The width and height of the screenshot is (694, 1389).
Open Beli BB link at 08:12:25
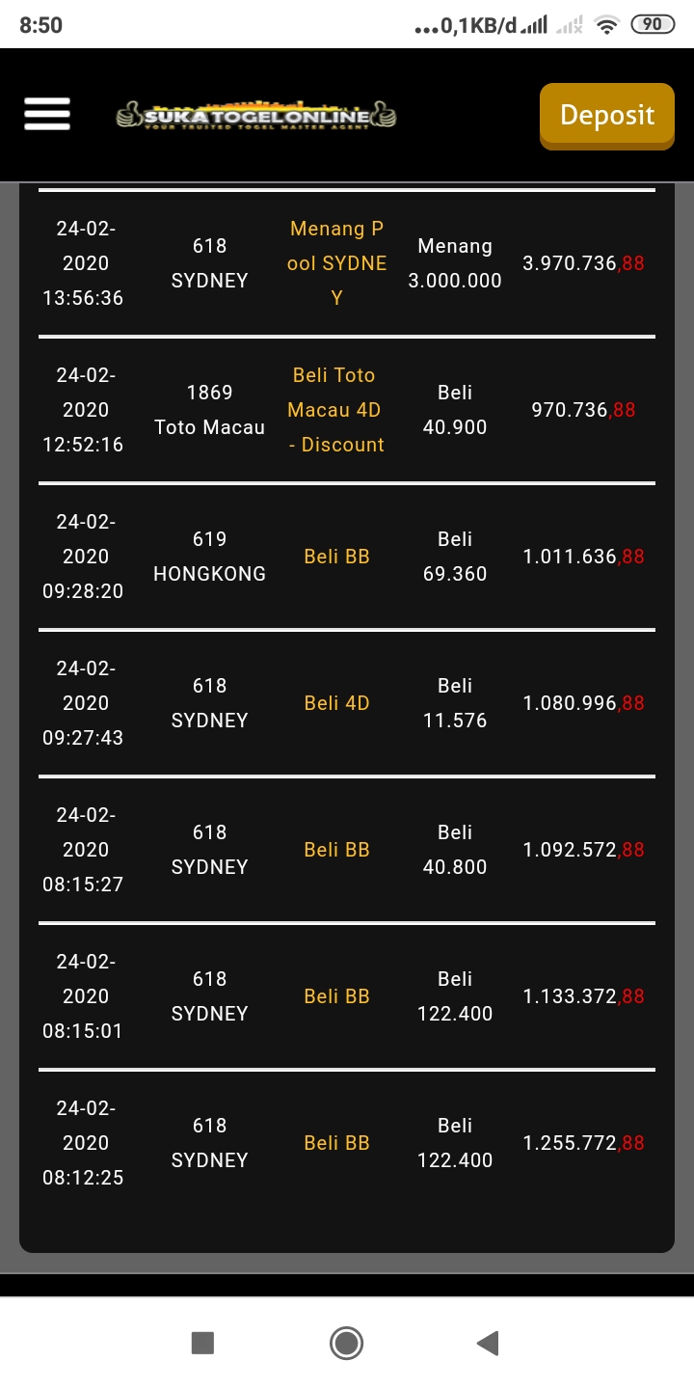coord(336,1143)
